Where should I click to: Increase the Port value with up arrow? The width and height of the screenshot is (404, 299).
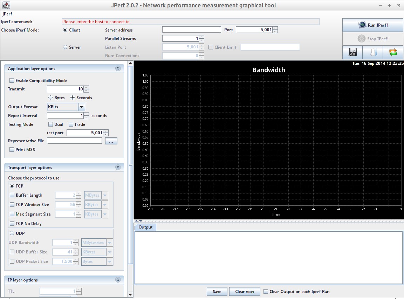[275, 28]
